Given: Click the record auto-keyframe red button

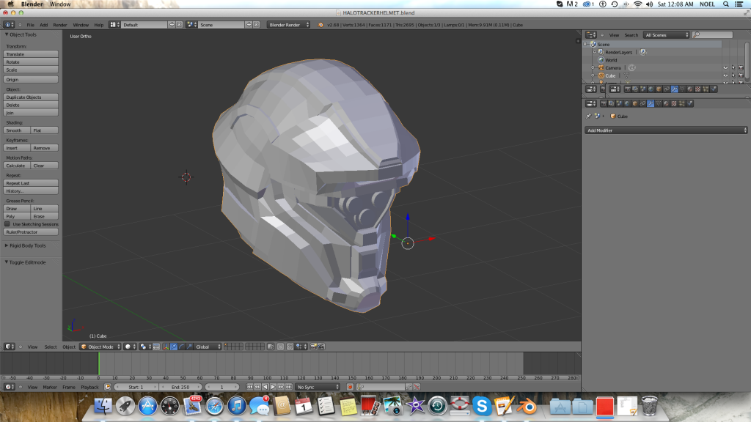Looking at the screenshot, I should (x=350, y=387).
